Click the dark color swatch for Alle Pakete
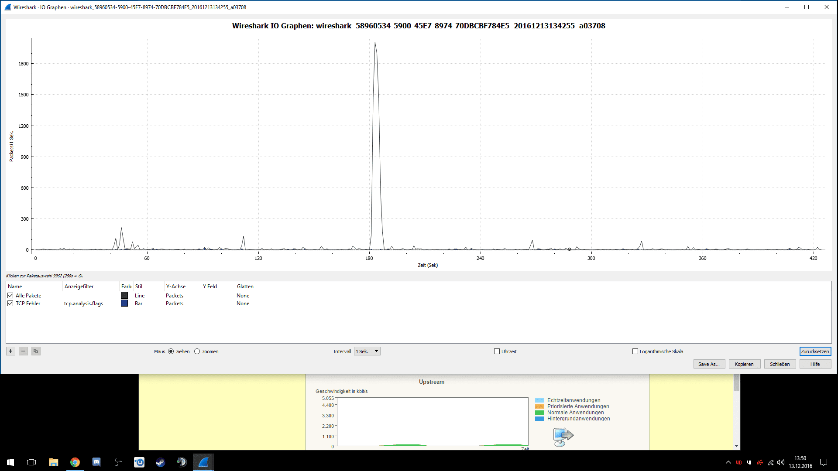838x471 pixels. pos(124,295)
